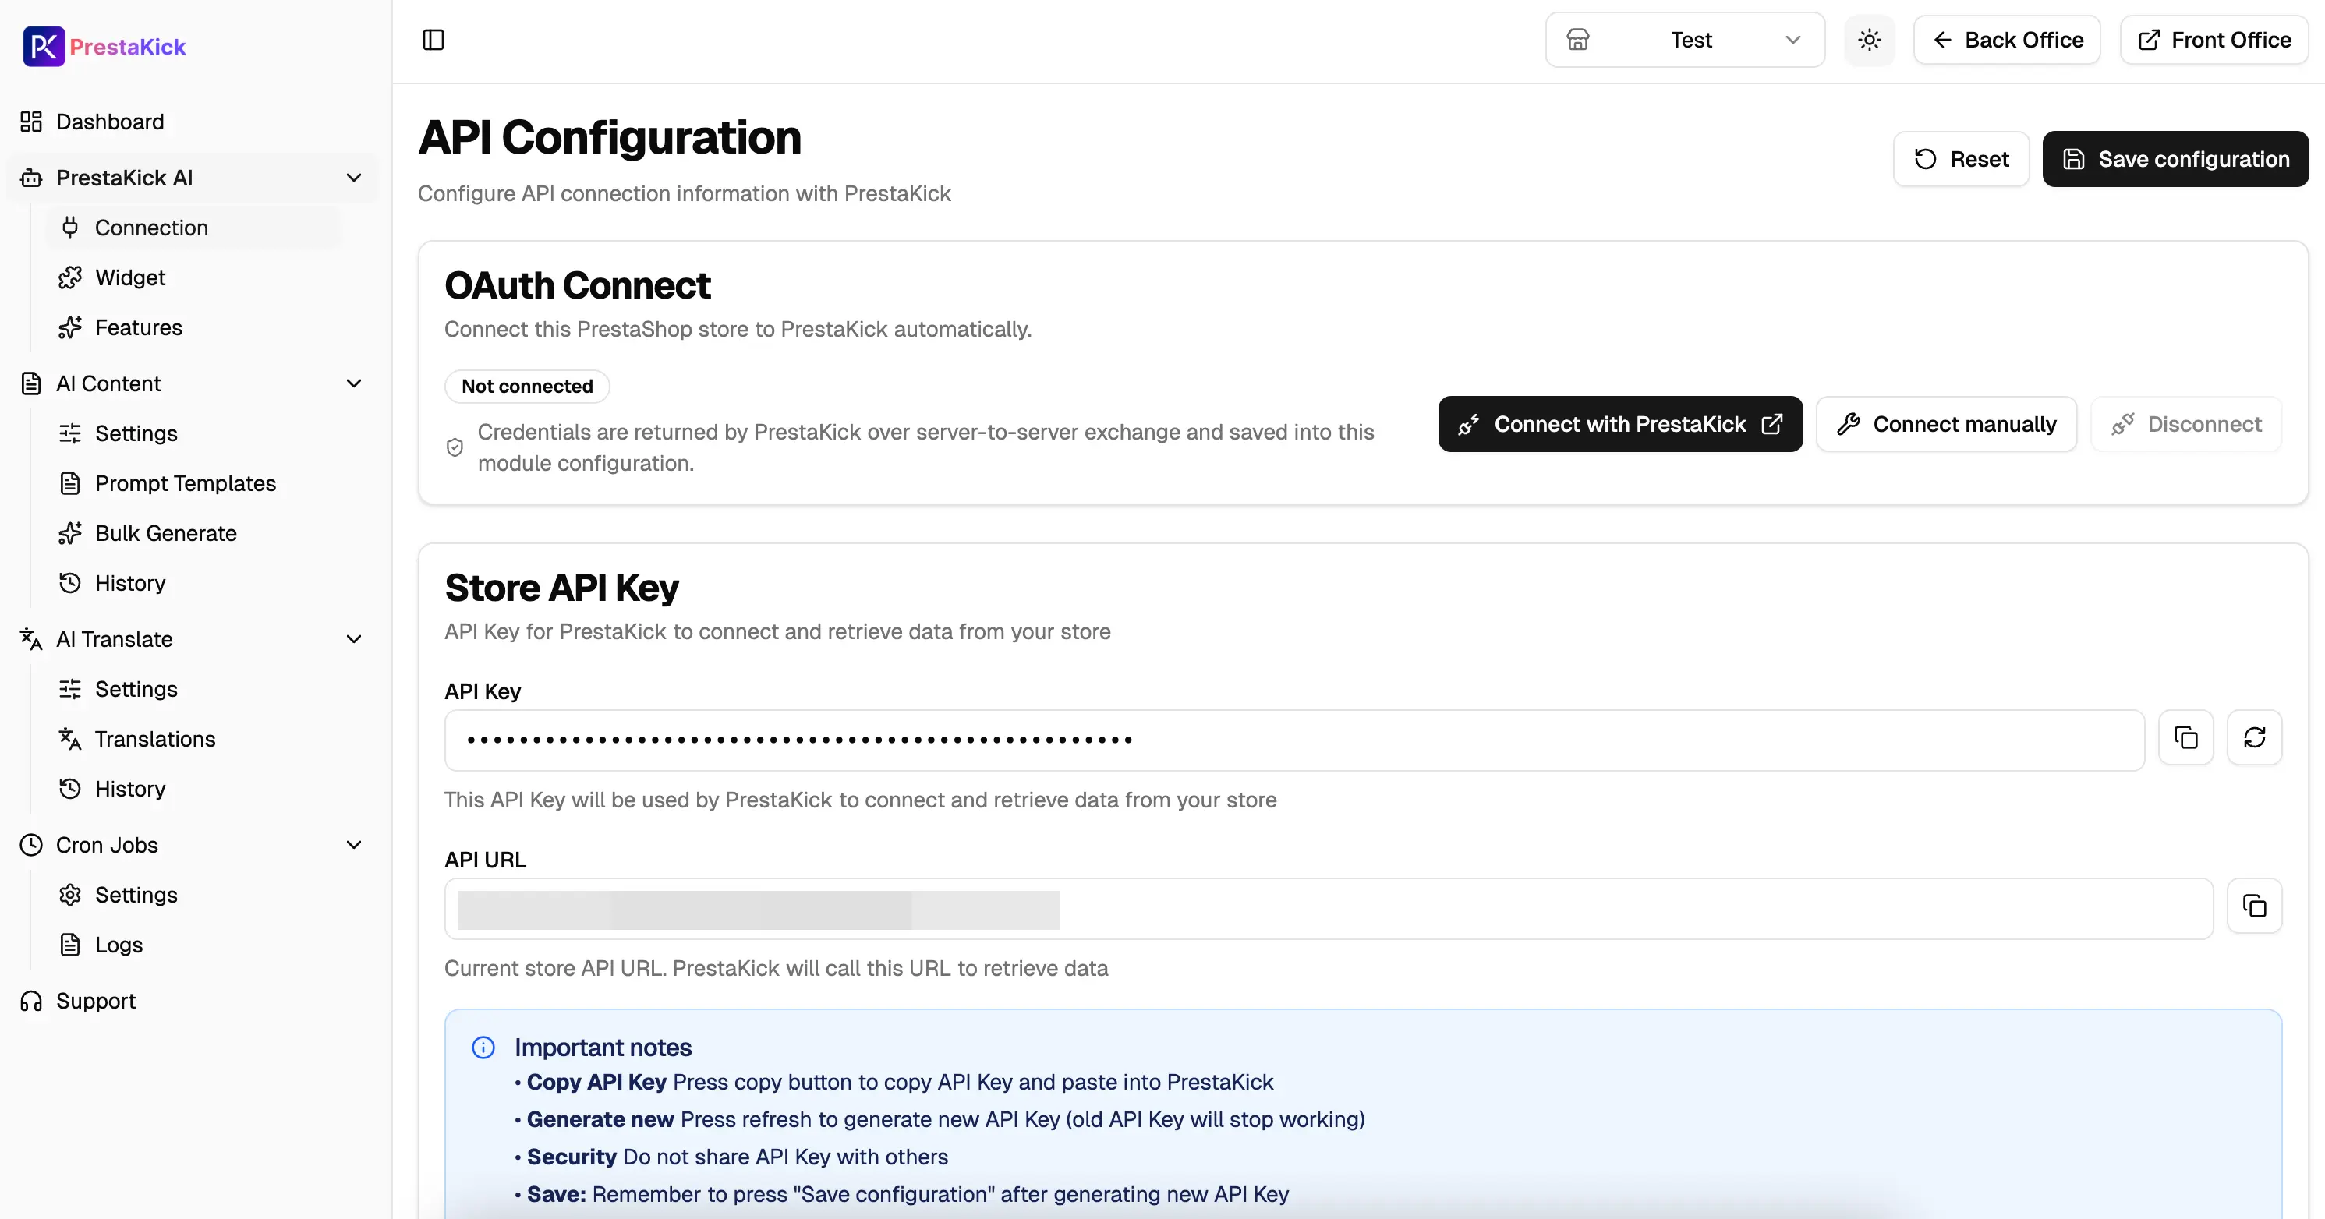2325x1219 pixels.
Task: Open Translations page
Action: point(155,739)
